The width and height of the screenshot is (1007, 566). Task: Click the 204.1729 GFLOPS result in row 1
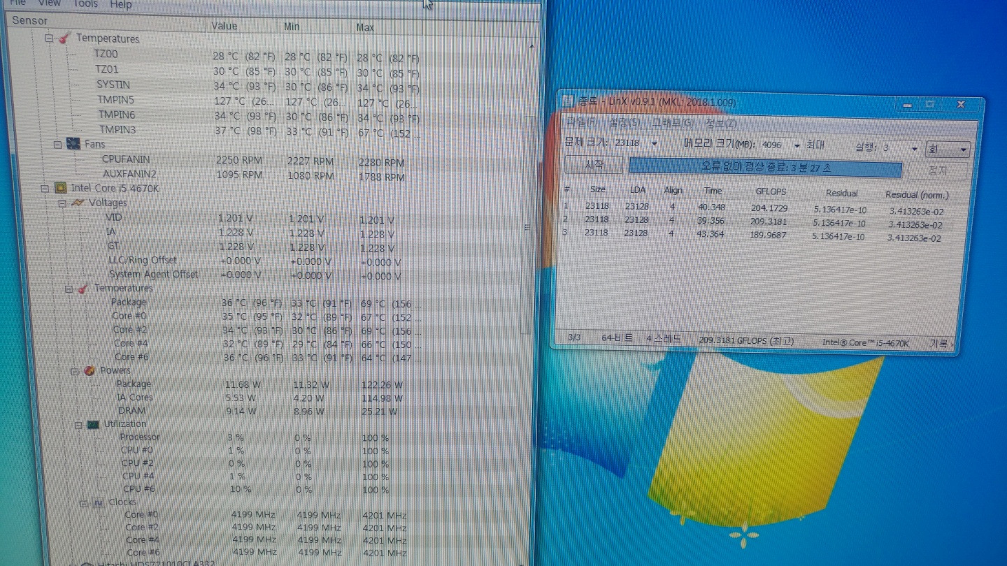tap(769, 208)
